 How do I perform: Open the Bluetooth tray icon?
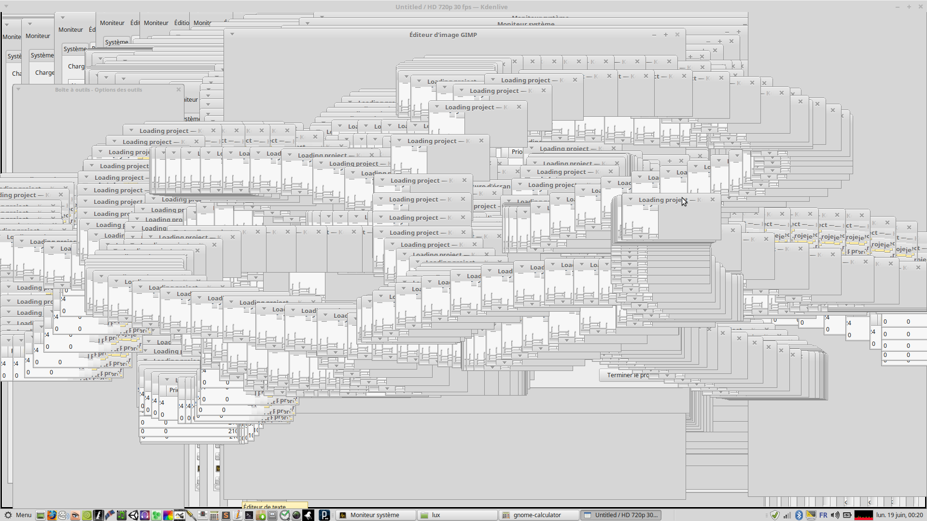pos(799,515)
